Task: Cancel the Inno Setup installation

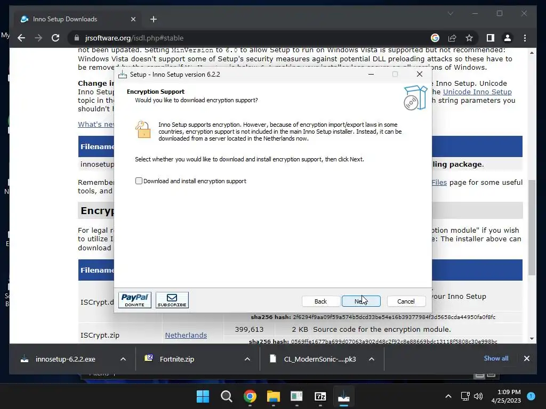Action: [406, 301]
